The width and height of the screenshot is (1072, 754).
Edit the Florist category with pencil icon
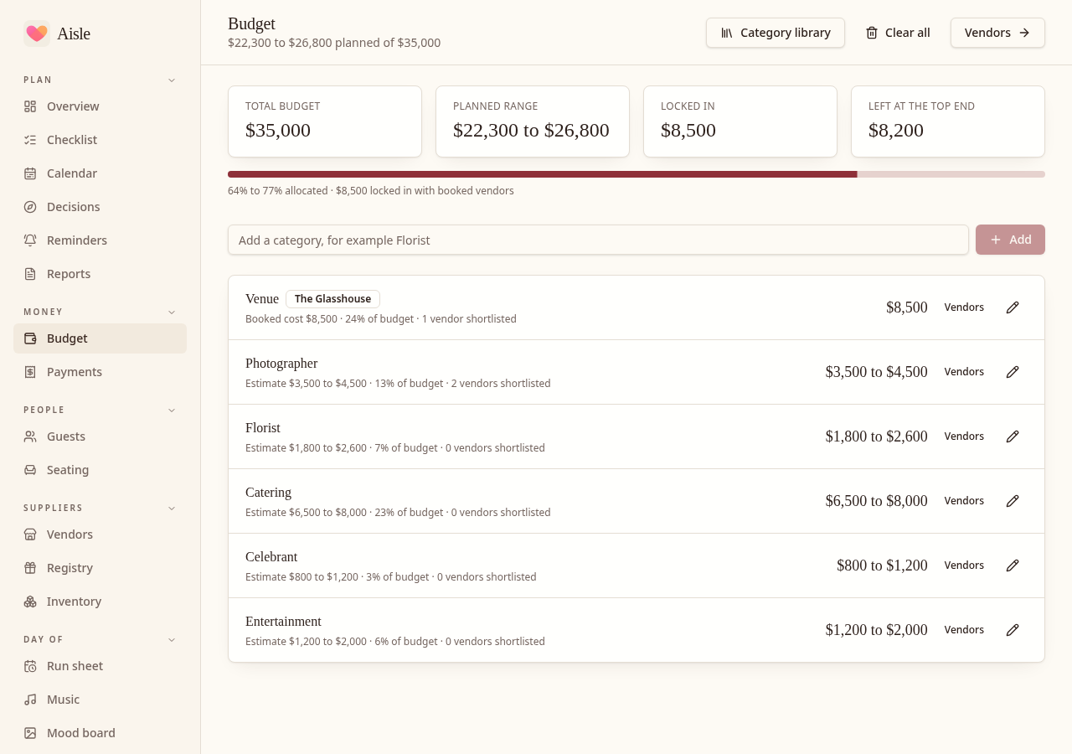tap(1013, 436)
